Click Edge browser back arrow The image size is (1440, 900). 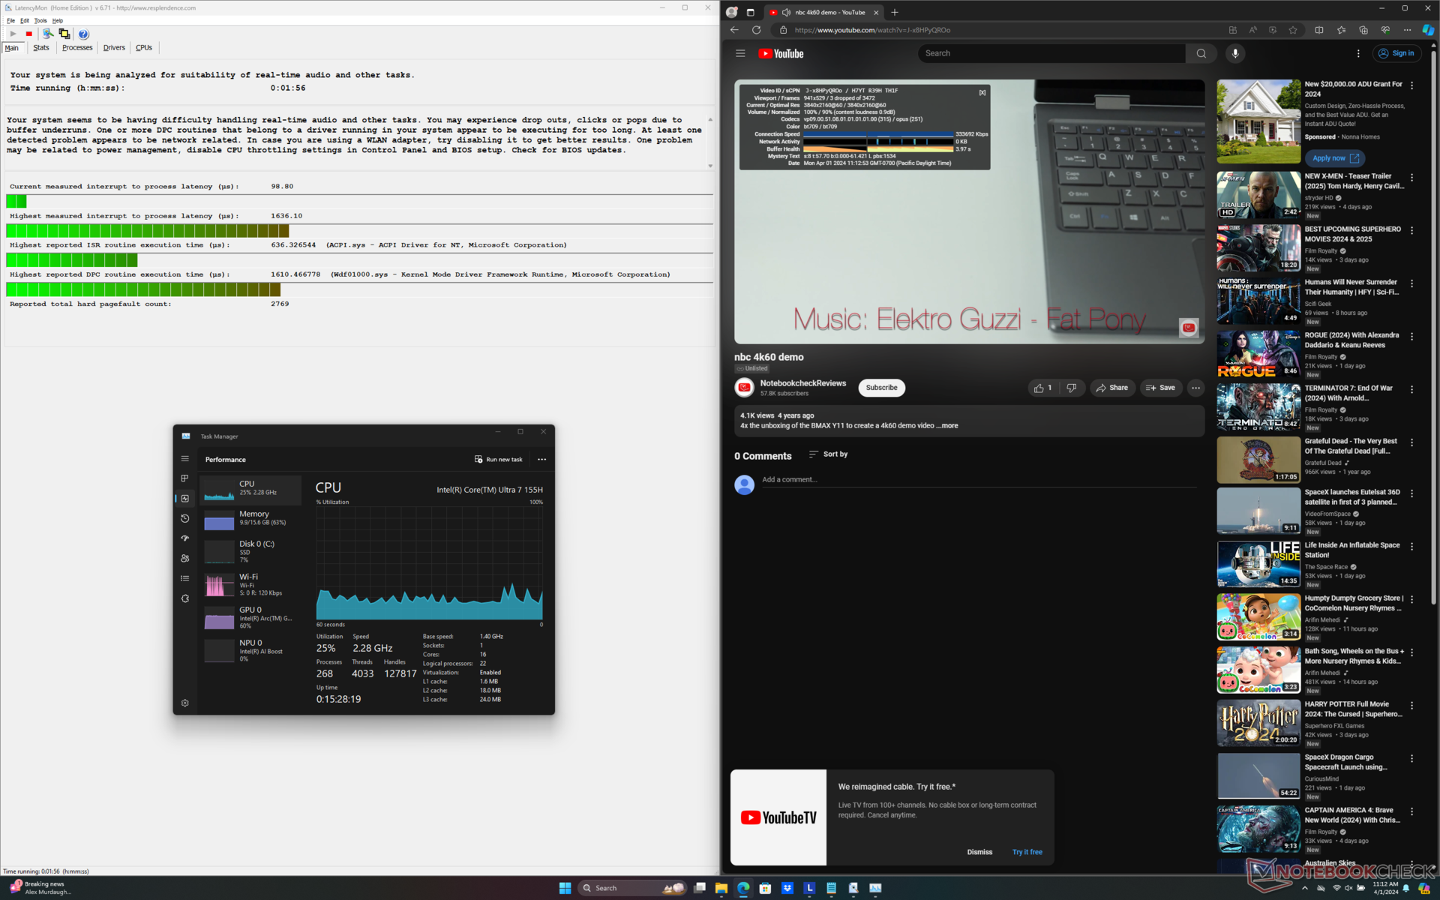click(x=734, y=30)
